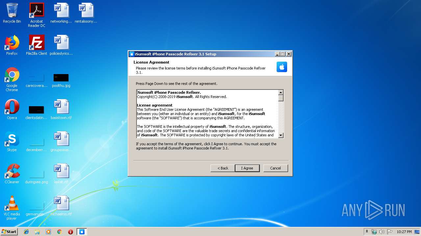Open duringsee.png image file
Screen dimensions: 421x236
[x=37, y=176]
